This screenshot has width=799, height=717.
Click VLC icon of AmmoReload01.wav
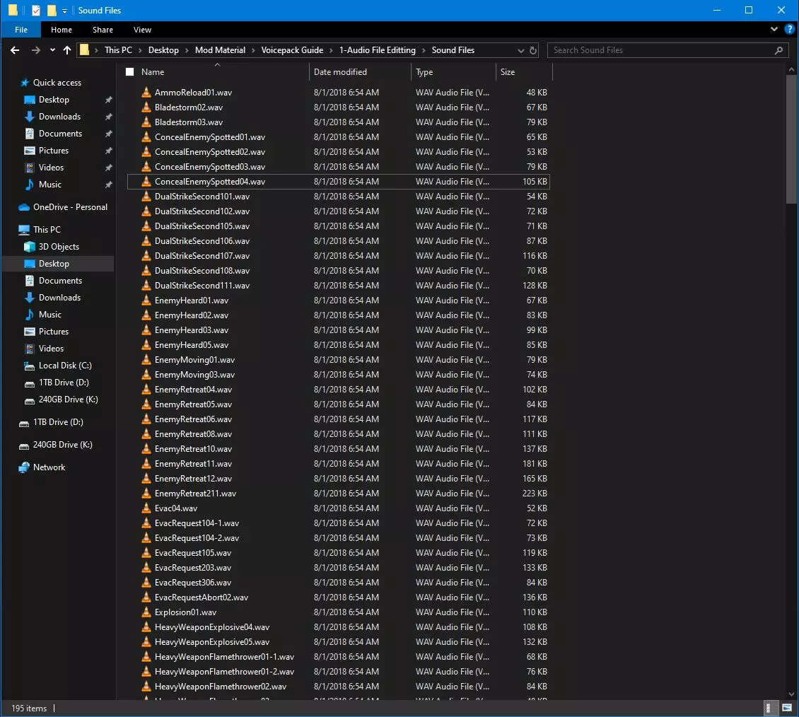pos(146,92)
